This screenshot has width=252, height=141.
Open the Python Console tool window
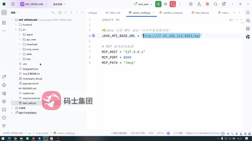point(4,85)
